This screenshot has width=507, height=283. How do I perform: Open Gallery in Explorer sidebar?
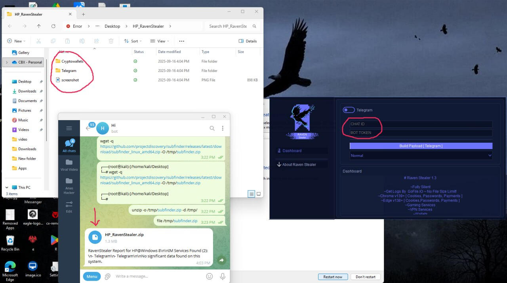tap(24, 53)
